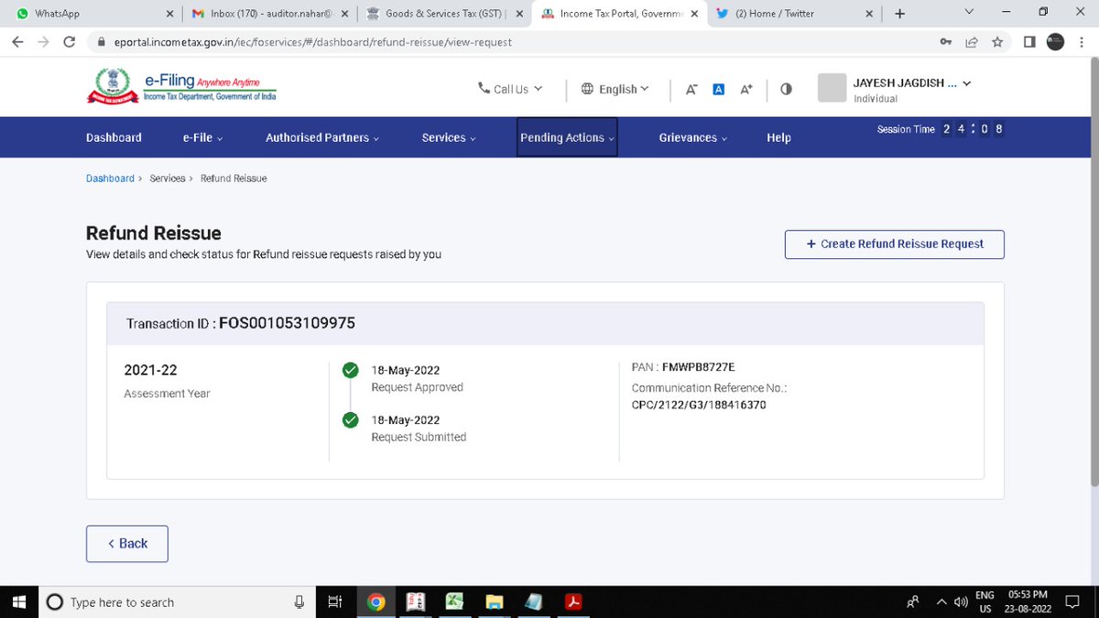The image size is (1099, 618).
Task: Open saved passwords key icon
Action: 945,42
